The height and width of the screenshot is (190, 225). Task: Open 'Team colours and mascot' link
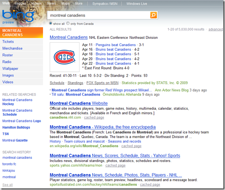click(84, 141)
